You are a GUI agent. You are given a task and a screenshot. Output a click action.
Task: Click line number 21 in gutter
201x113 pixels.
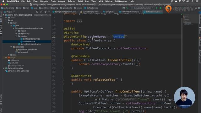click(x=54, y=37)
